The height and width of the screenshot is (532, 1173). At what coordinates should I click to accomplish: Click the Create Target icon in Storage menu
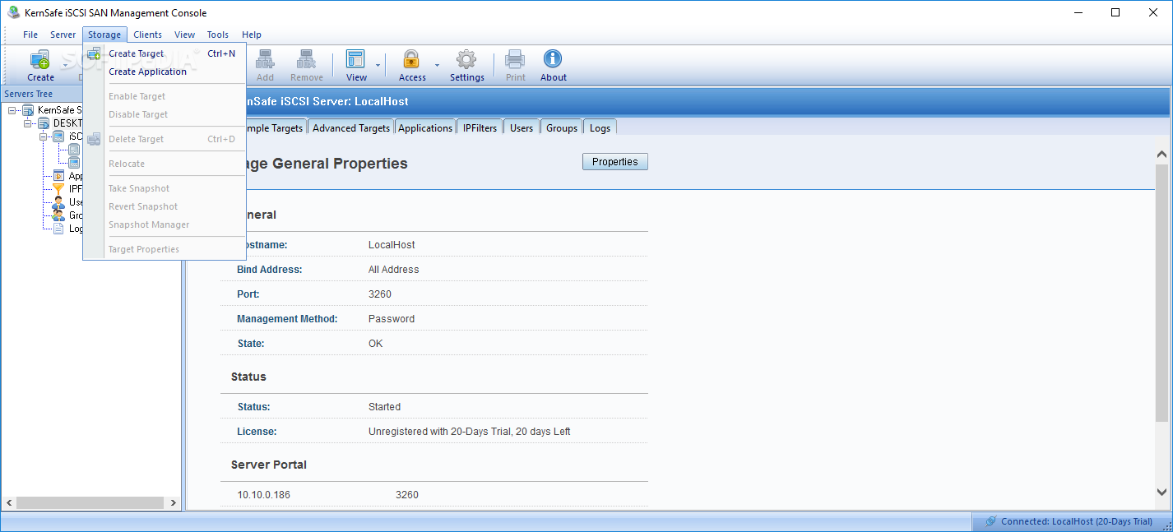click(x=94, y=54)
